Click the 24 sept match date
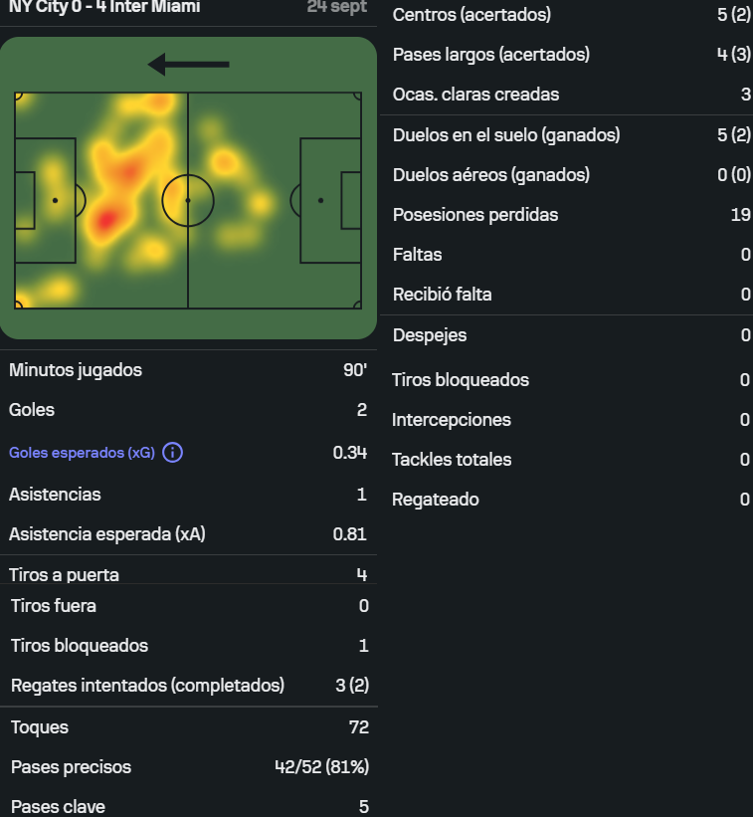753x817 pixels. pos(337,7)
